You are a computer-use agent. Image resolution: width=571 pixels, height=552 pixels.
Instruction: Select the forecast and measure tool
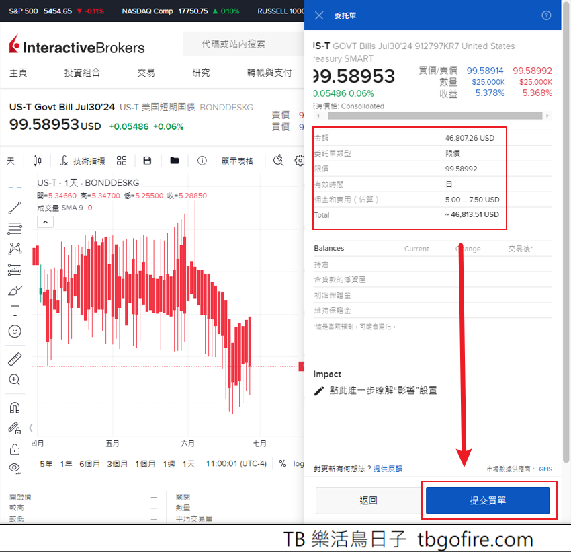pyautogui.click(x=15, y=270)
